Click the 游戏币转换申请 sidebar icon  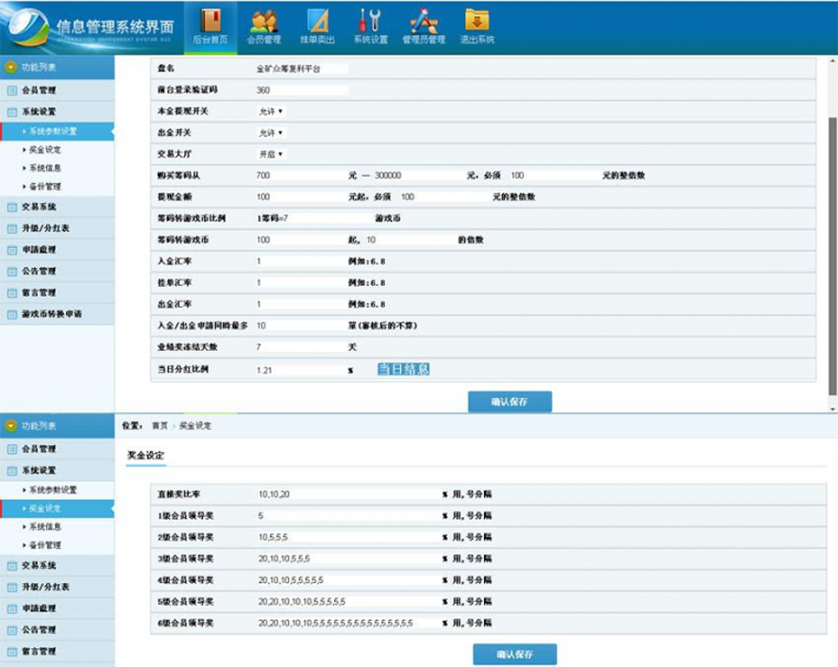(x=12, y=314)
